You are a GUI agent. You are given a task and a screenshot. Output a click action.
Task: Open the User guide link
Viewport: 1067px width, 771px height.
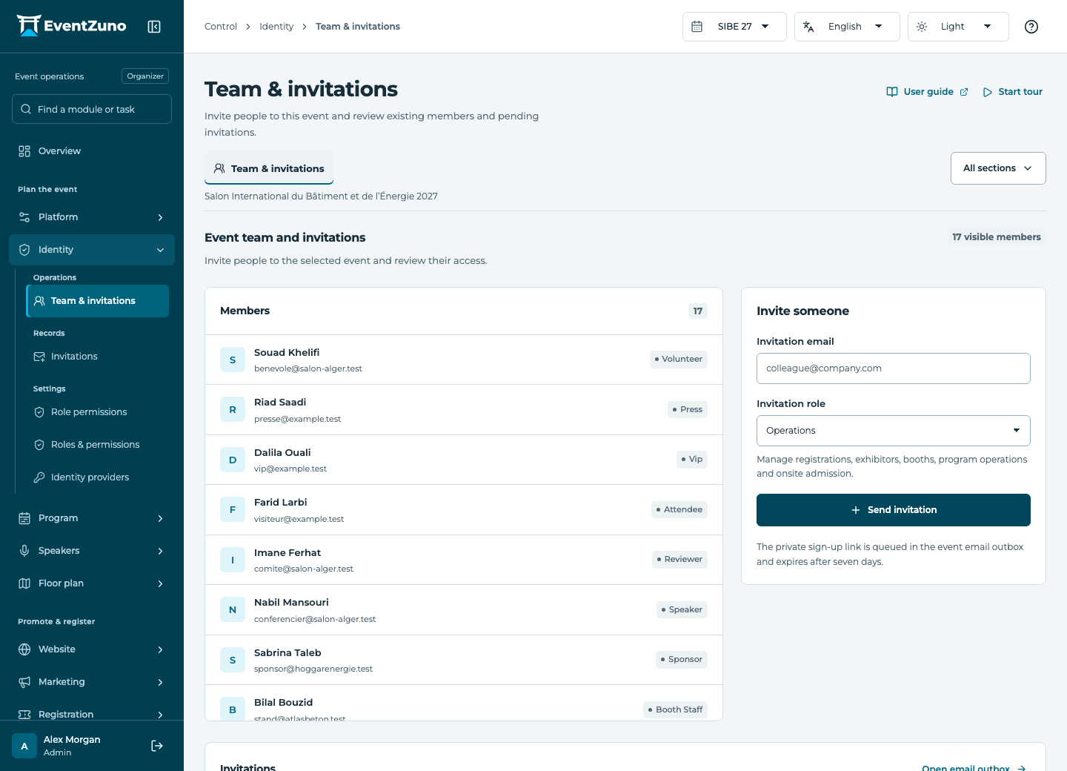(x=927, y=92)
